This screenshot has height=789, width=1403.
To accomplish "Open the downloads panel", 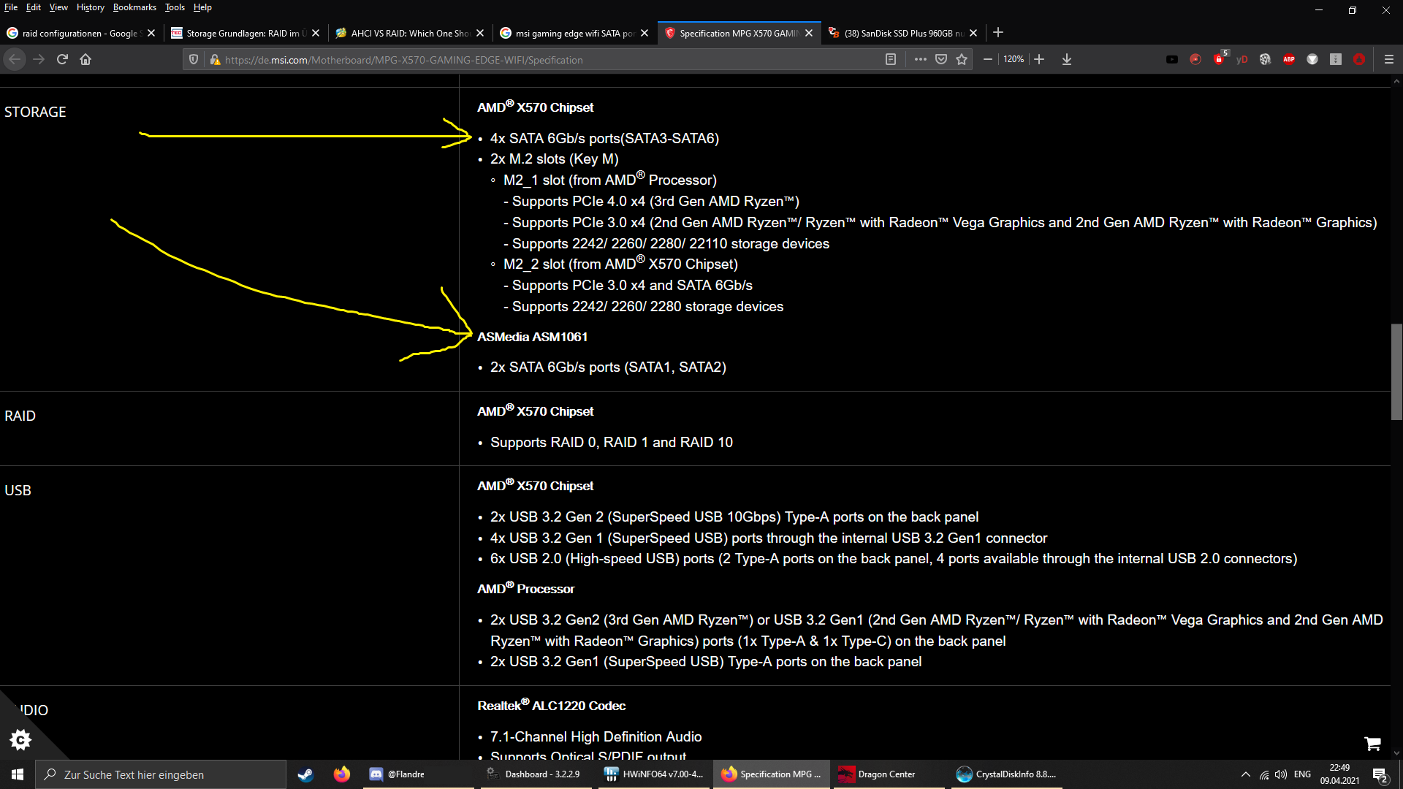I will [x=1067, y=59].
